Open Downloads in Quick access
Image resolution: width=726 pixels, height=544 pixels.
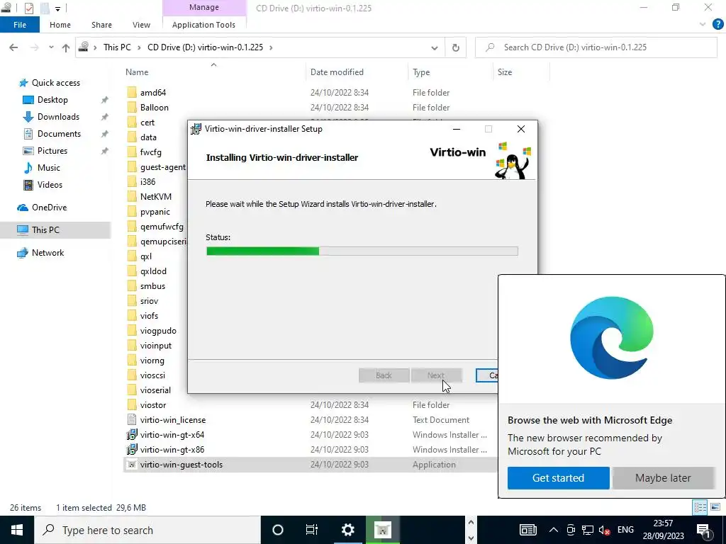tap(58, 117)
